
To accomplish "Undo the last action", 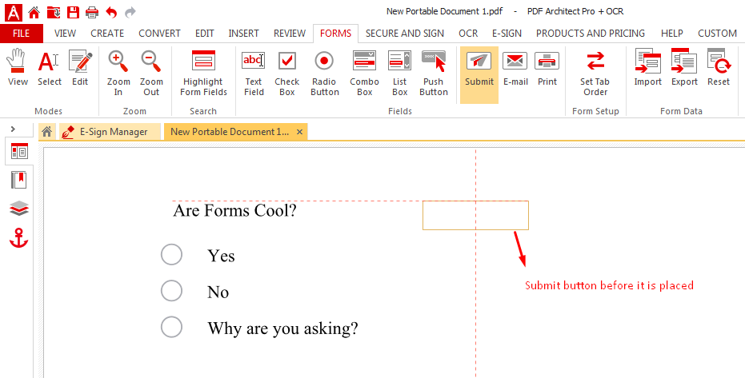I will pyautogui.click(x=111, y=12).
